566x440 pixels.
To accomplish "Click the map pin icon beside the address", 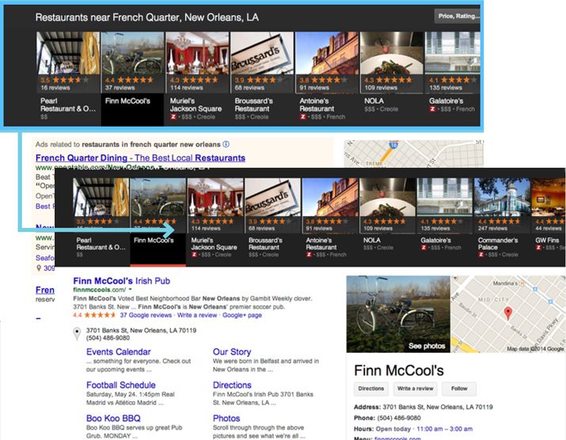I will coord(77,333).
